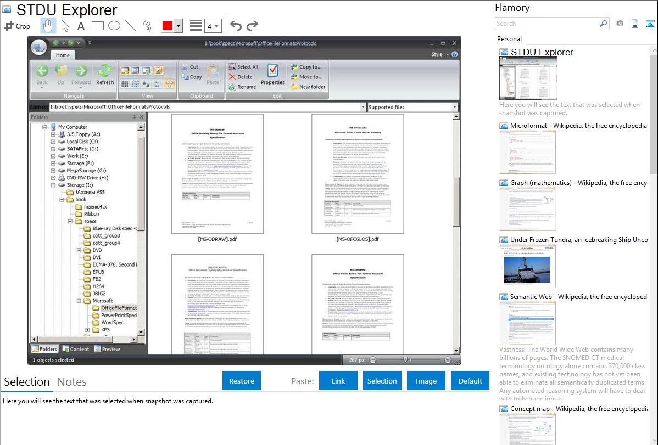Click the Default paste button

pyautogui.click(x=470, y=381)
